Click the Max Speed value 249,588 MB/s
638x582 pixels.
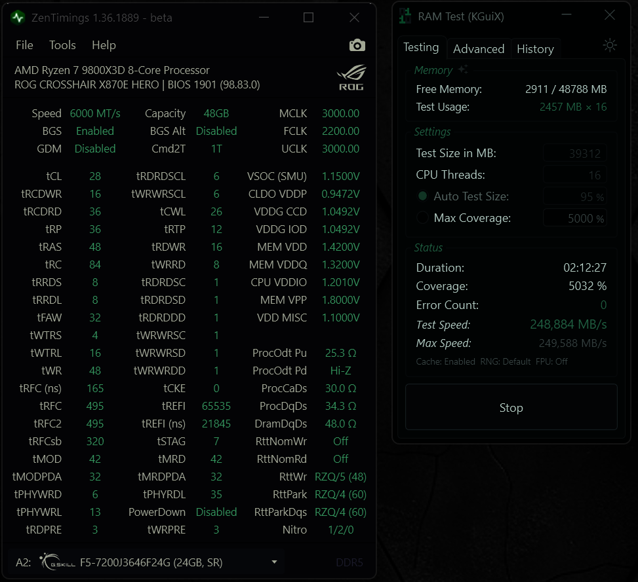point(572,343)
